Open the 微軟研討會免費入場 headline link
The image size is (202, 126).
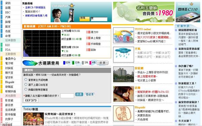pyautogui.click(x=36, y=16)
